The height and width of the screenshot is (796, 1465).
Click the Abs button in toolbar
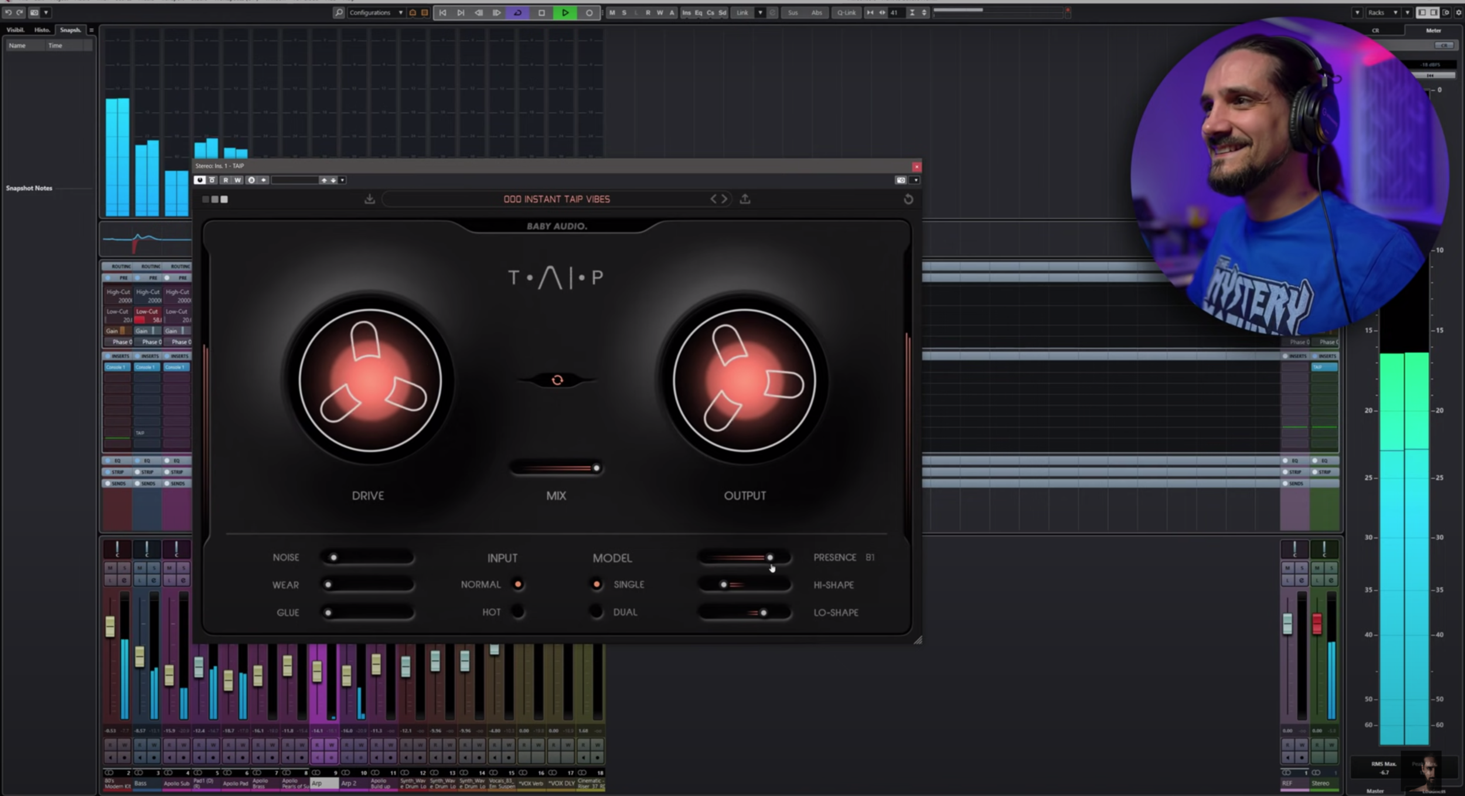[x=816, y=12]
